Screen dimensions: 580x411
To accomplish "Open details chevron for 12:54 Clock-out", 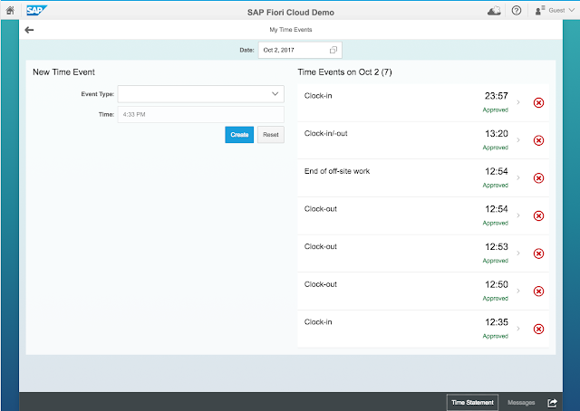I will tap(518, 215).
